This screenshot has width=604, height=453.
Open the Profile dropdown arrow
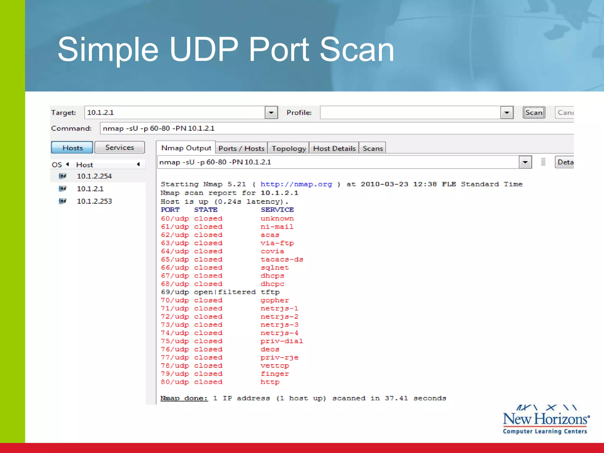pyautogui.click(x=507, y=113)
